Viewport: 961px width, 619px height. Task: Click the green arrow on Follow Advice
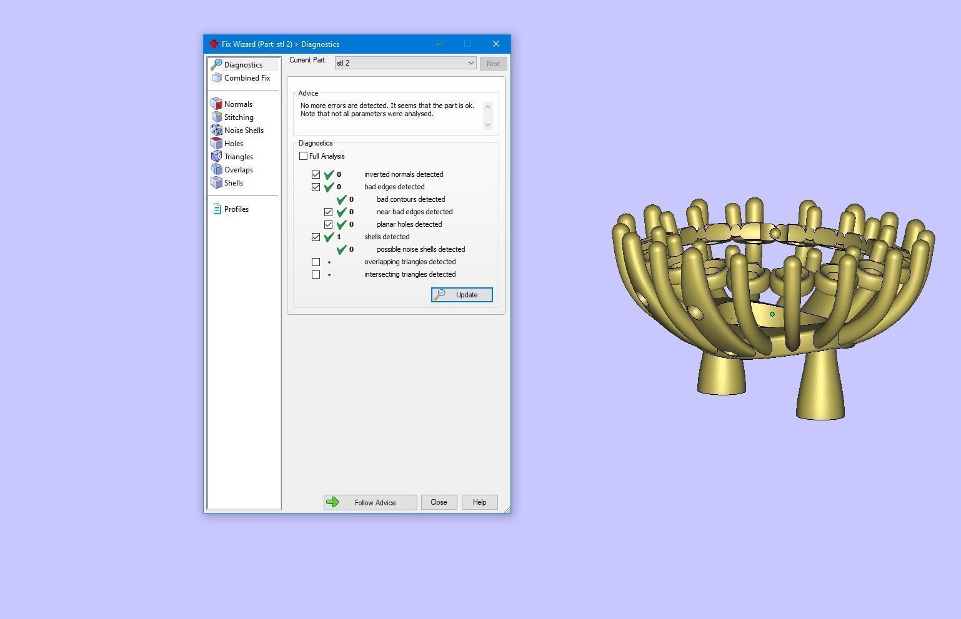332,502
